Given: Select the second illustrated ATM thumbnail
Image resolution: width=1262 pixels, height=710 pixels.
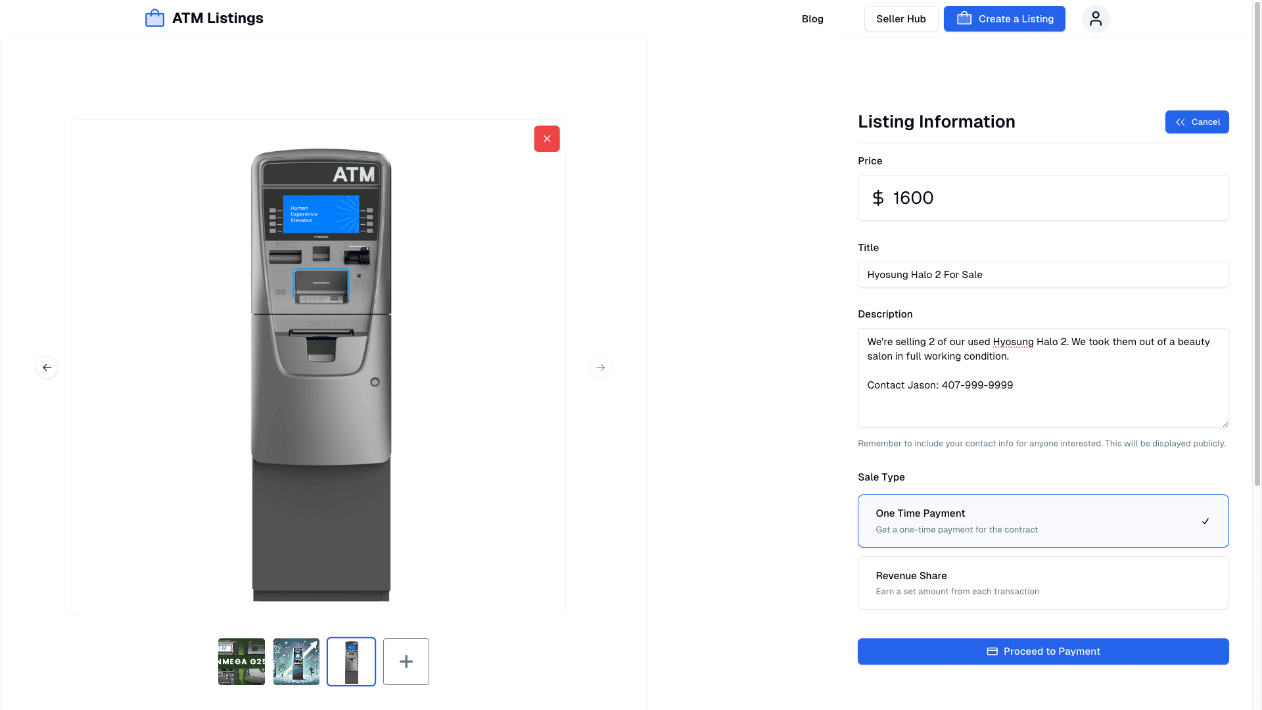Looking at the screenshot, I should 296,661.
